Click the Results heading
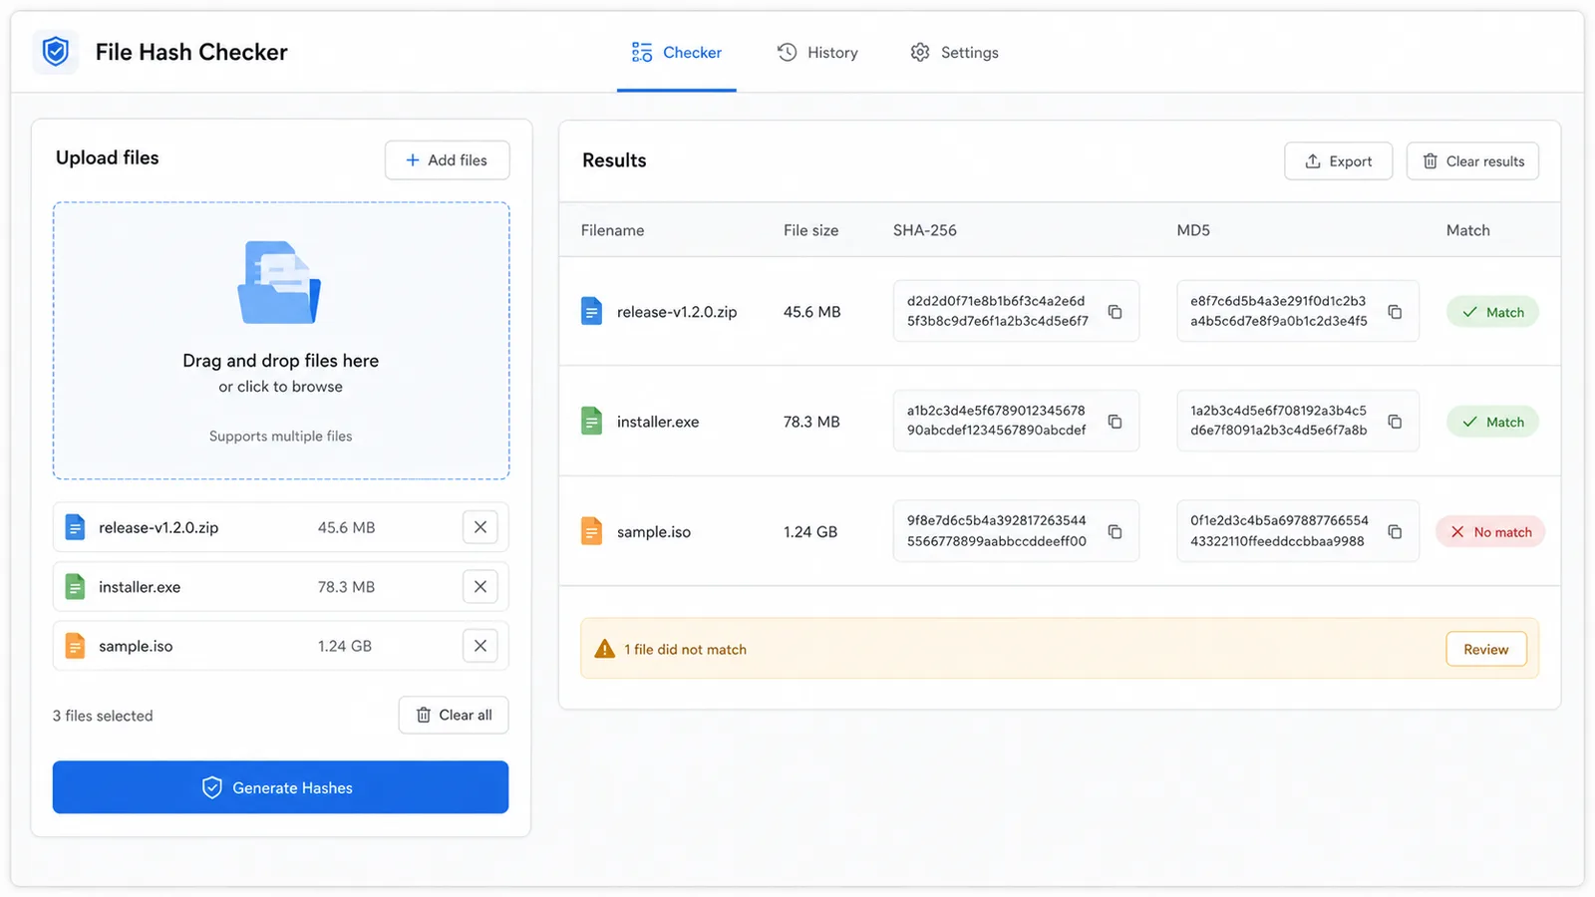1595x897 pixels. click(x=614, y=160)
